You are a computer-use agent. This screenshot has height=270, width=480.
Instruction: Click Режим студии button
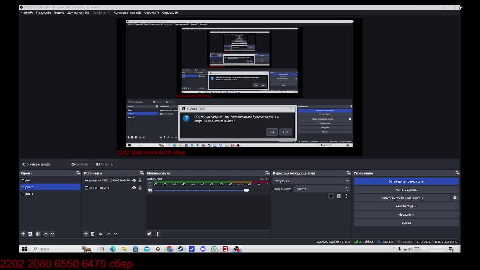coord(406,206)
